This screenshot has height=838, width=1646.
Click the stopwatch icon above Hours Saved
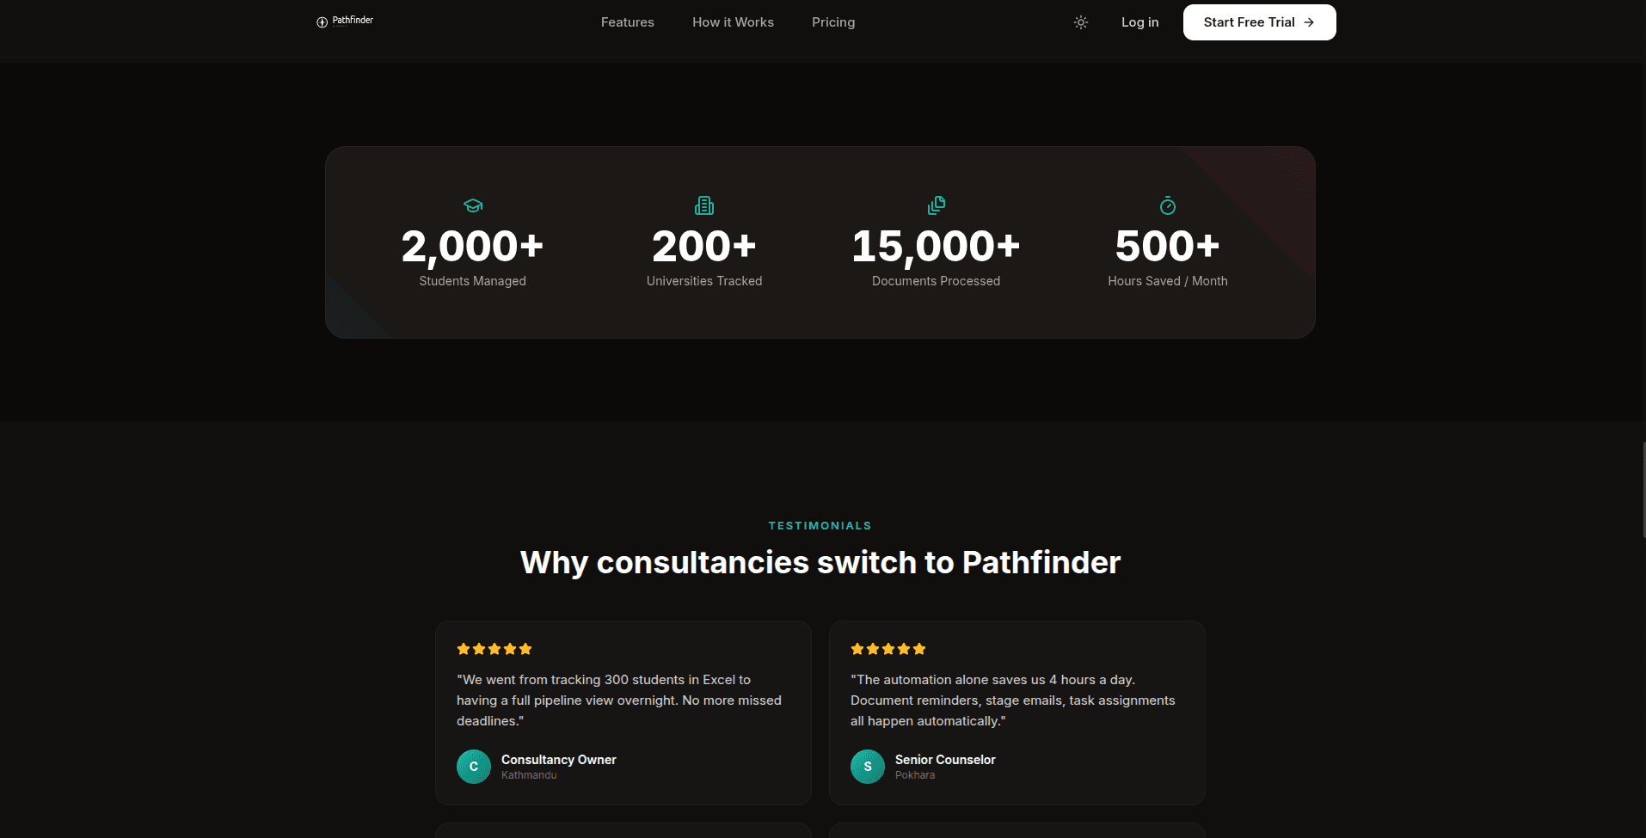[x=1168, y=205]
